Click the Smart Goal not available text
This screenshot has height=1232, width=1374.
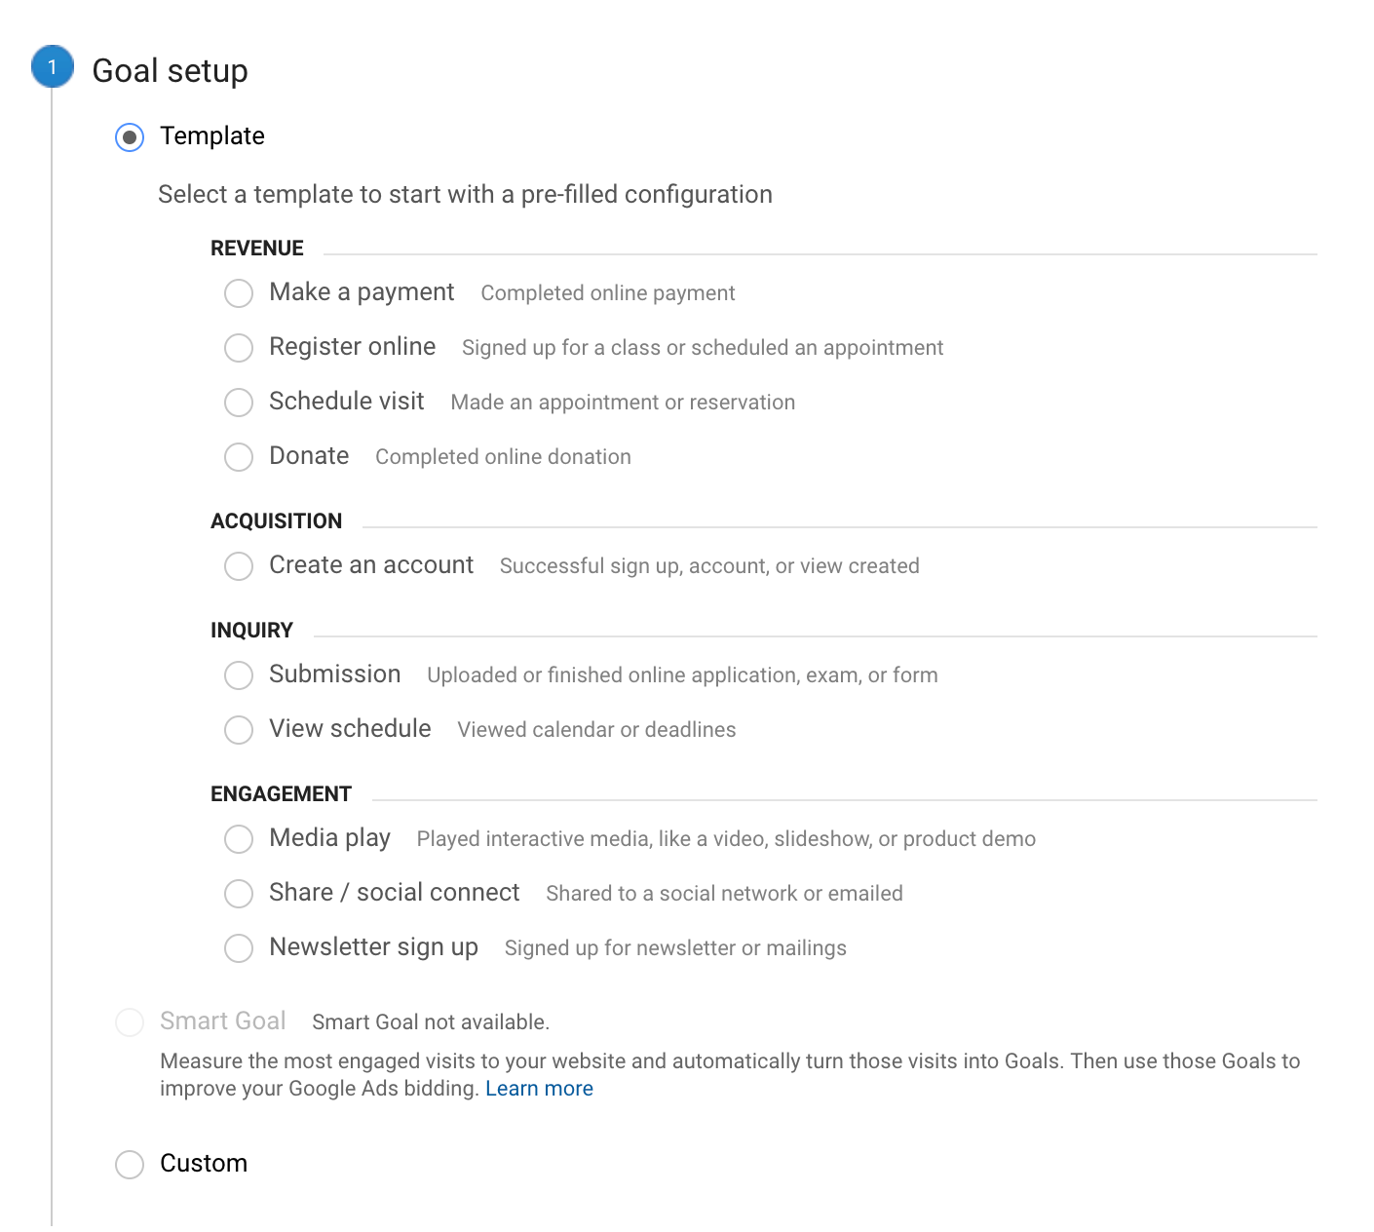[431, 1022]
